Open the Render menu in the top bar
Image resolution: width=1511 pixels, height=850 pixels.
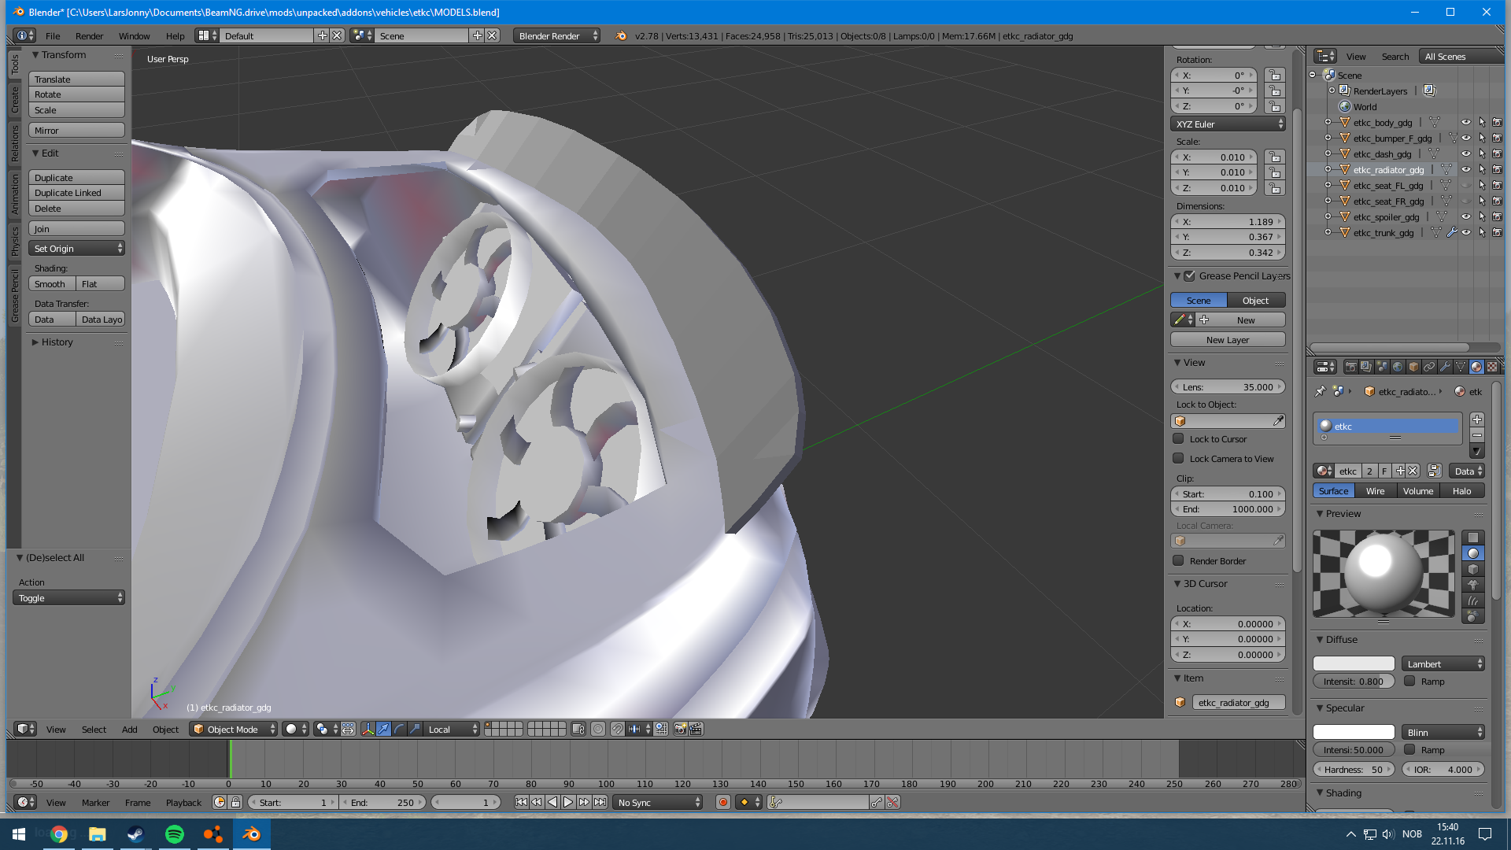pyautogui.click(x=89, y=36)
